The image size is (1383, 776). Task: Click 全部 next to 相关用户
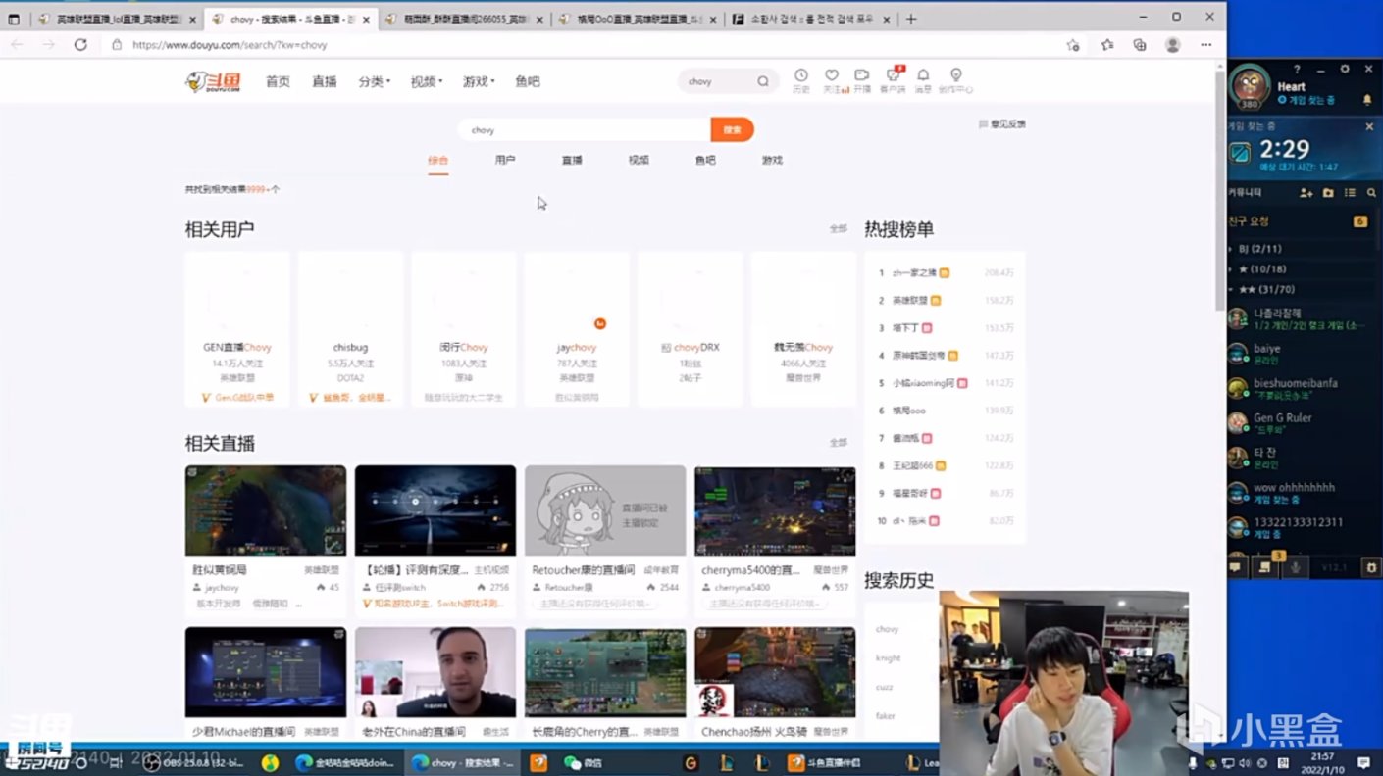(x=838, y=228)
